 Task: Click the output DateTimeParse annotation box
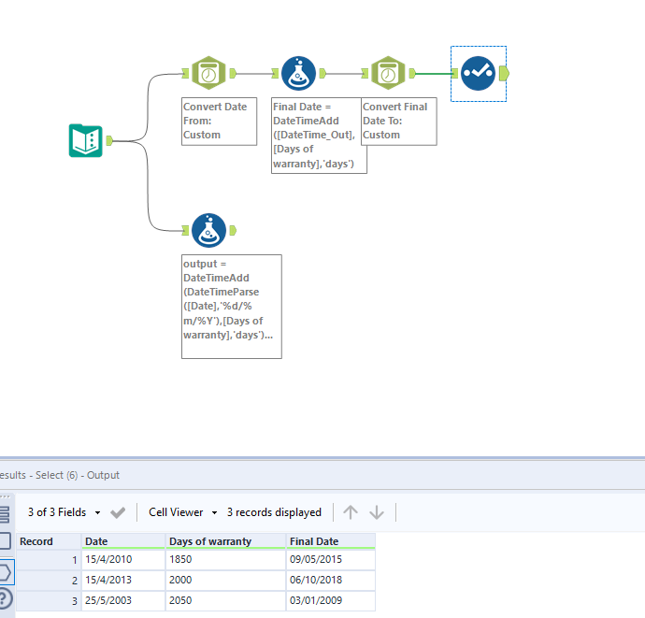232,307
